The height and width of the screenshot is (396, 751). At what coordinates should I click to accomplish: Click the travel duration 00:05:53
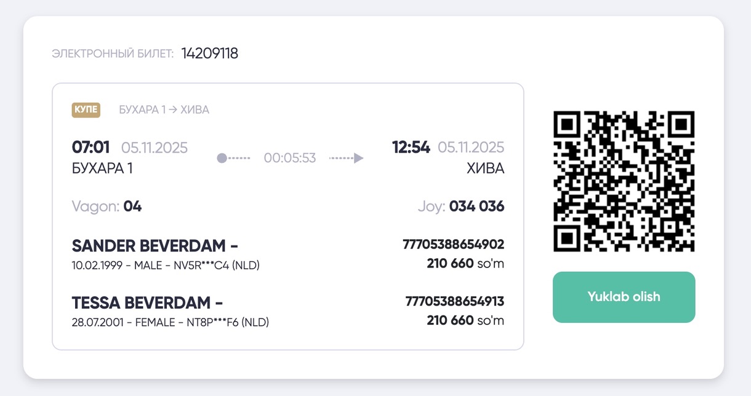(x=289, y=158)
